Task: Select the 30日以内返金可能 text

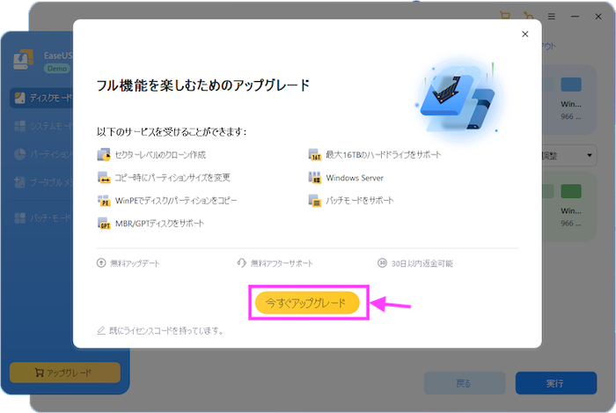Action: point(422,263)
